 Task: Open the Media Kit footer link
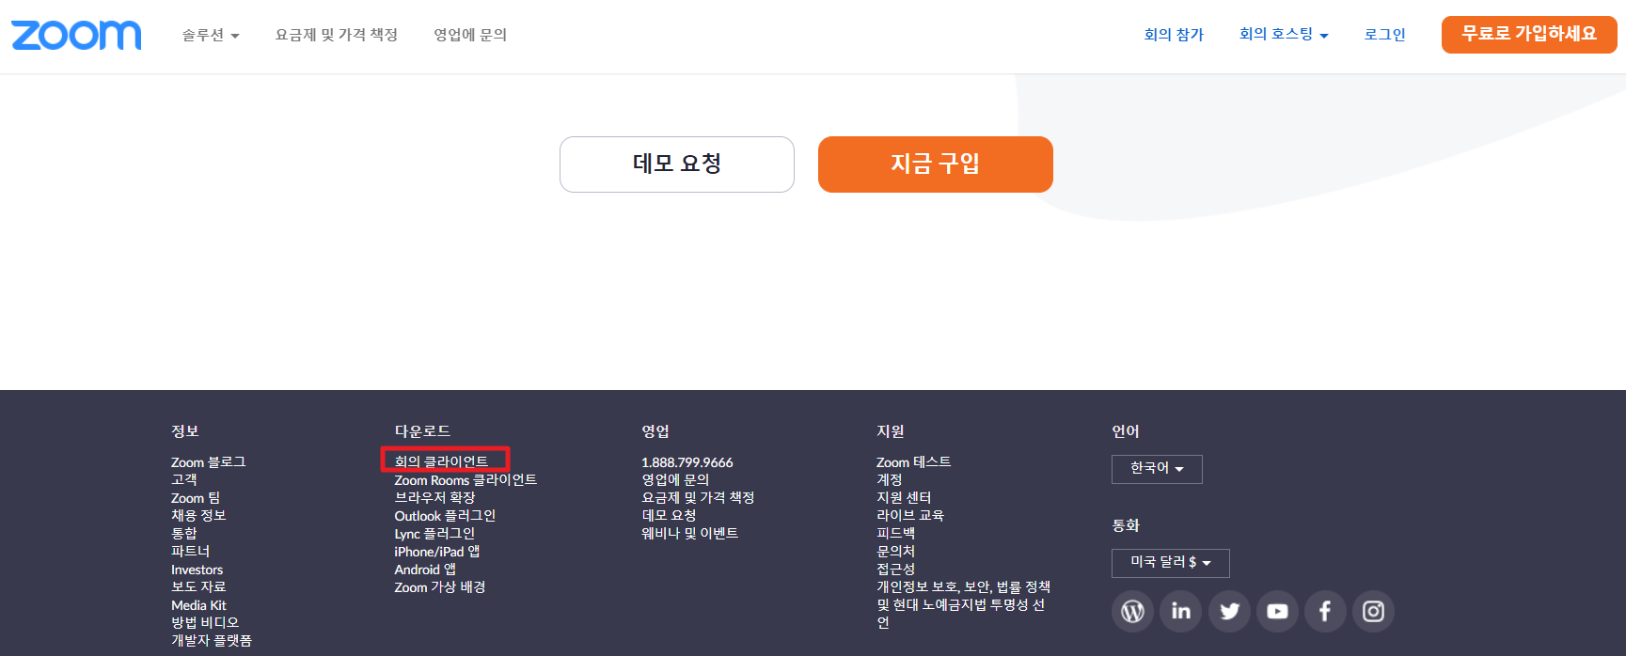pyautogui.click(x=198, y=605)
